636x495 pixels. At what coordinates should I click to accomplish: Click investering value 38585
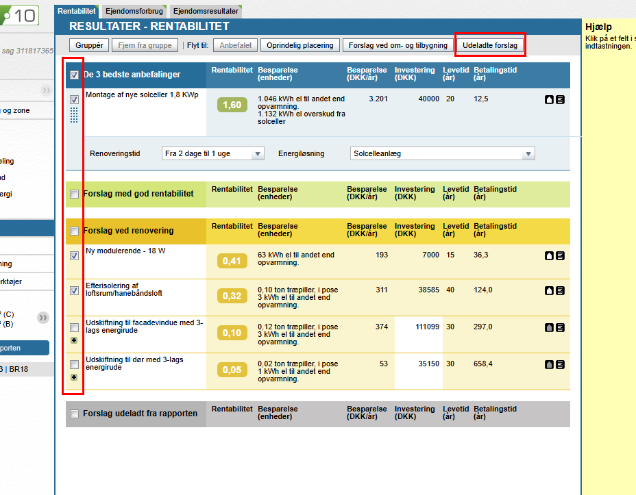coord(429,290)
